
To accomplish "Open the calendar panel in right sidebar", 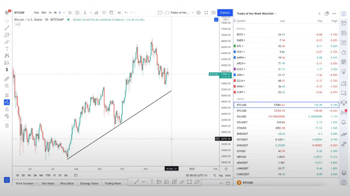I will (x=344, y=62).
